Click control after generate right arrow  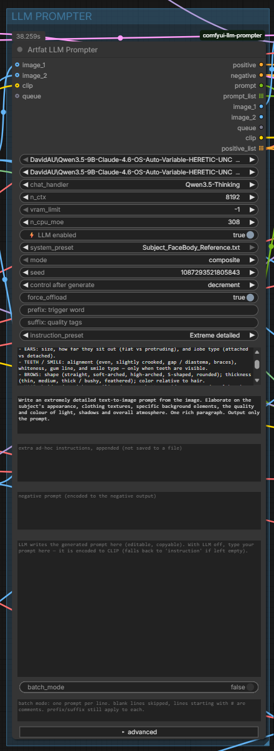click(x=252, y=285)
